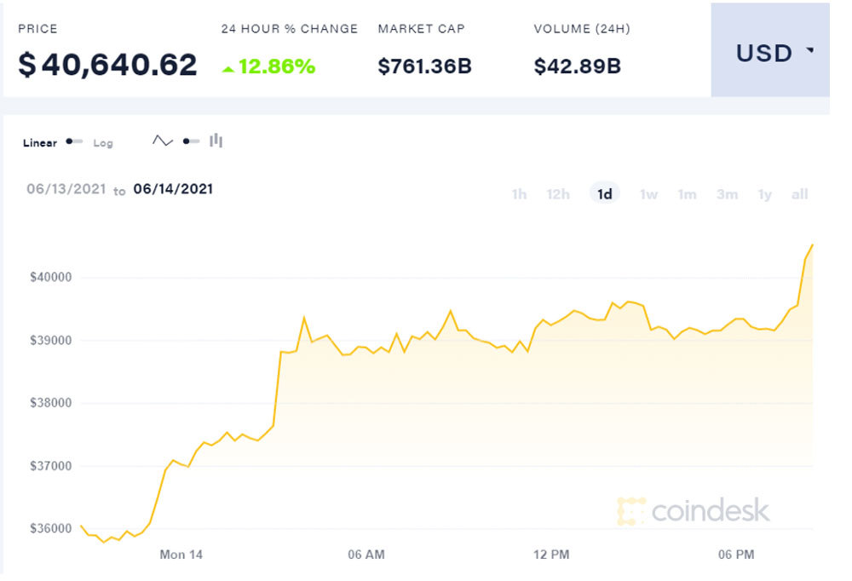Click the price chart peak at right end
Screen dimensions: 852x581
[x=812, y=245]
